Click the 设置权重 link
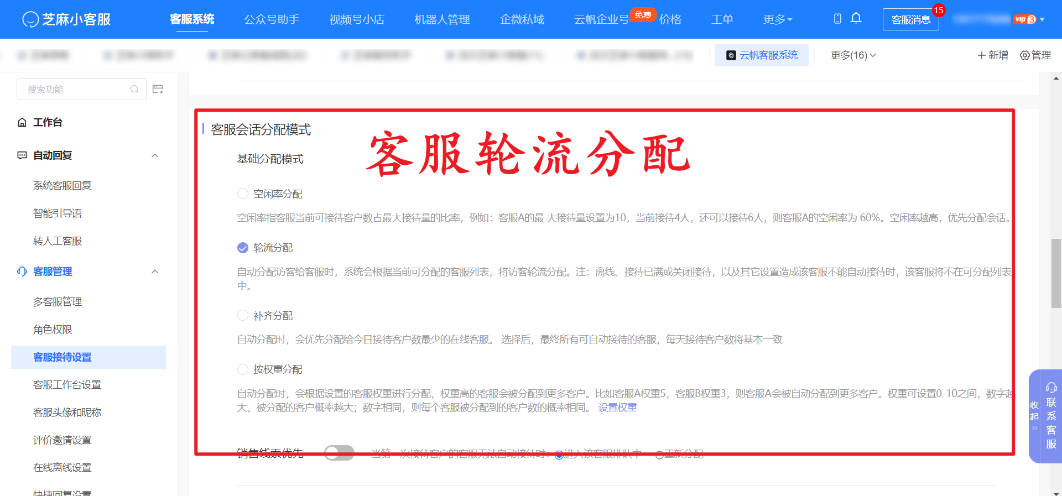This screenshot has height=496, width=1062. 617,408
